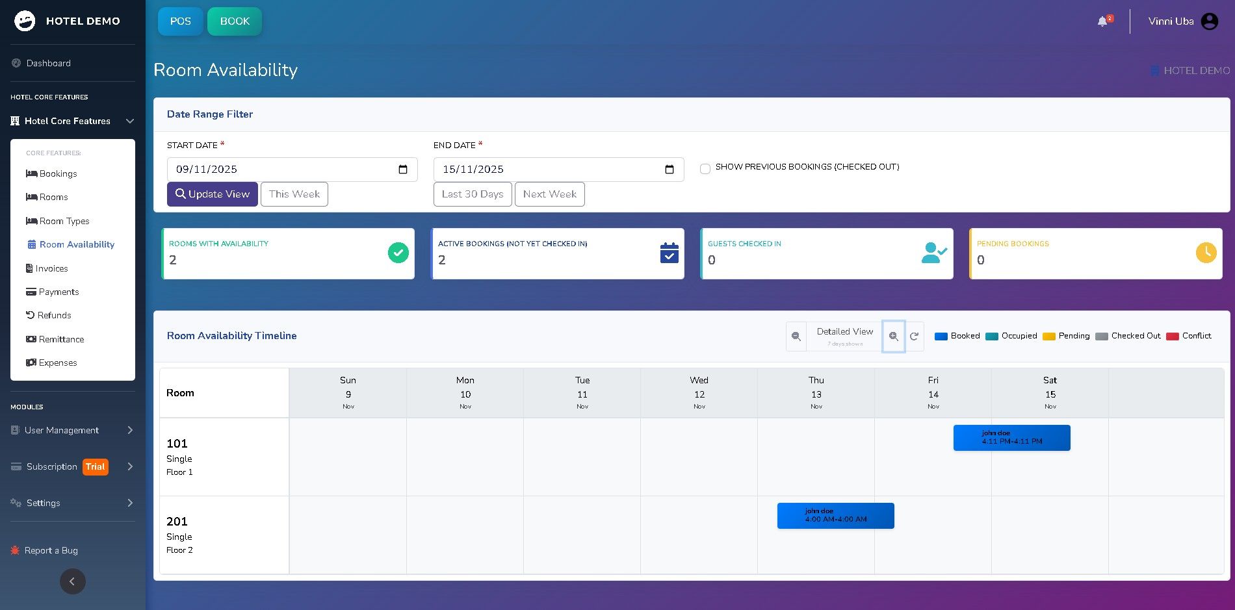
Task: Click the HOTEL DEMO breadcrumb text
Action: (1197, 70)
